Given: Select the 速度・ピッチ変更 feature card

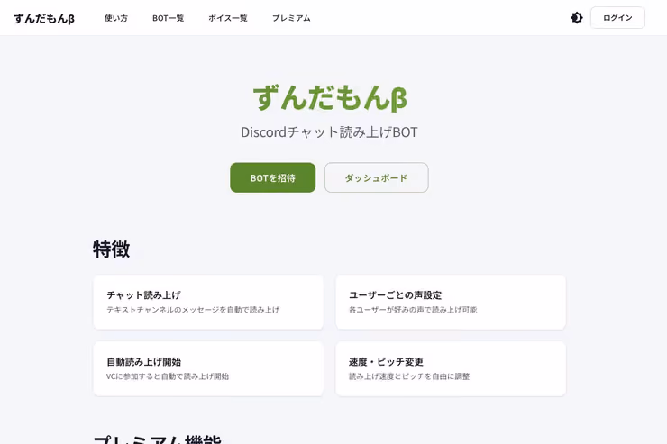Looking at the screenshot, I should (x=451, y=368).
